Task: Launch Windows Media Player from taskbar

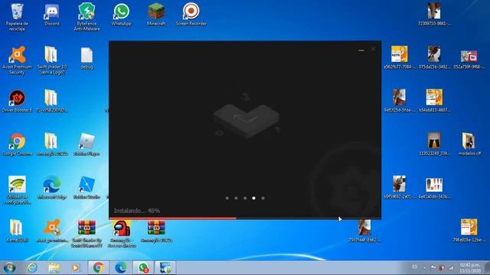Action: click(x=75, y=268)
